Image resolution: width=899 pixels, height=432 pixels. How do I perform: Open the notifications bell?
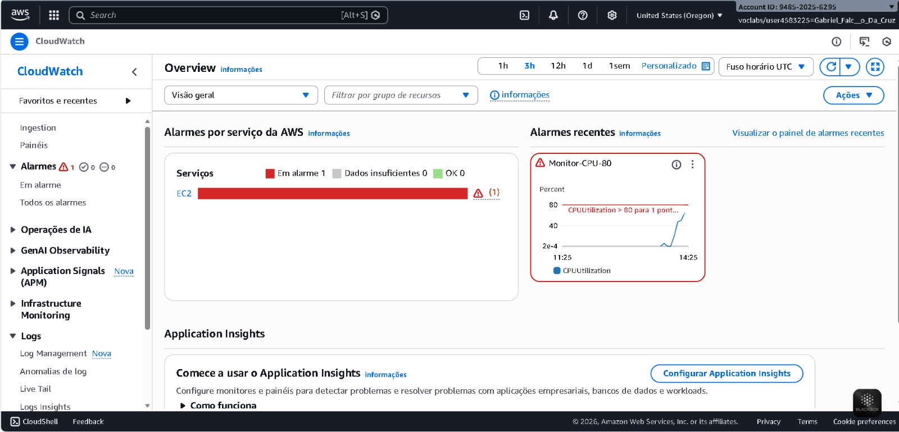(x=553, y=15)
